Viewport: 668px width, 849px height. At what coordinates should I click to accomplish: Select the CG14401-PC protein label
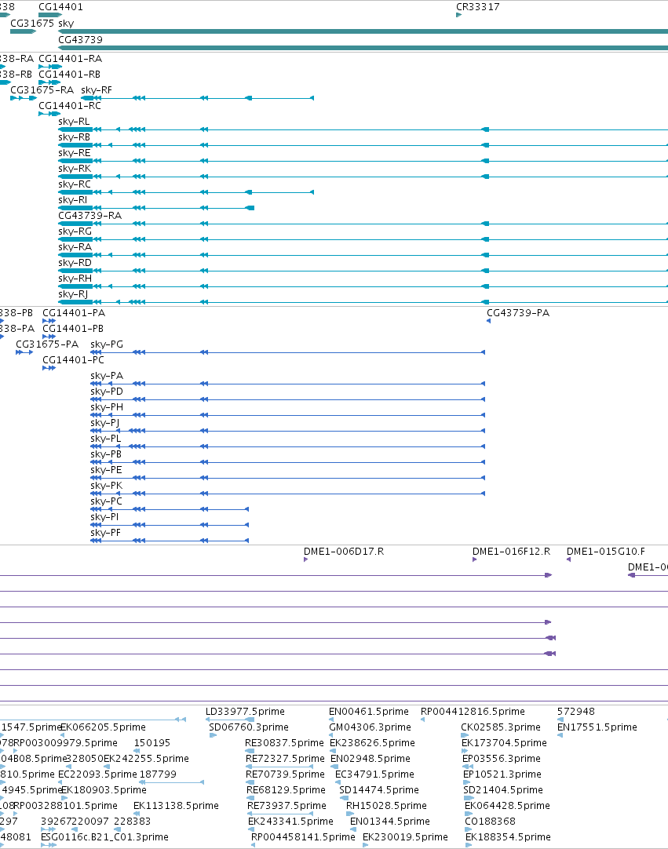click(x=73, y=360)
